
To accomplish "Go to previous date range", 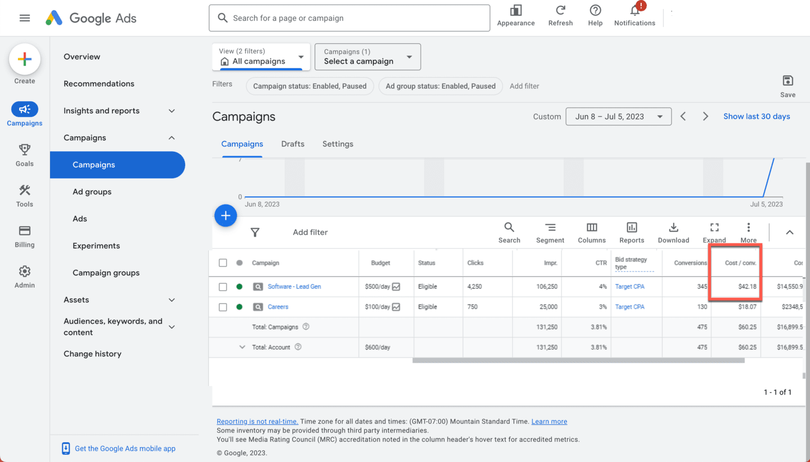I will (x=683, y=116).
